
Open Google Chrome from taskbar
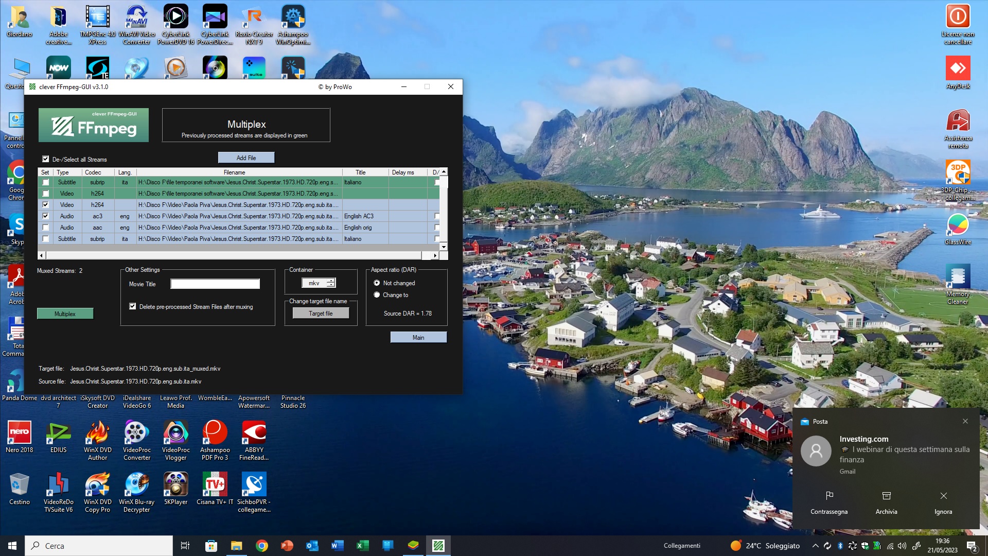pos(262,546)
